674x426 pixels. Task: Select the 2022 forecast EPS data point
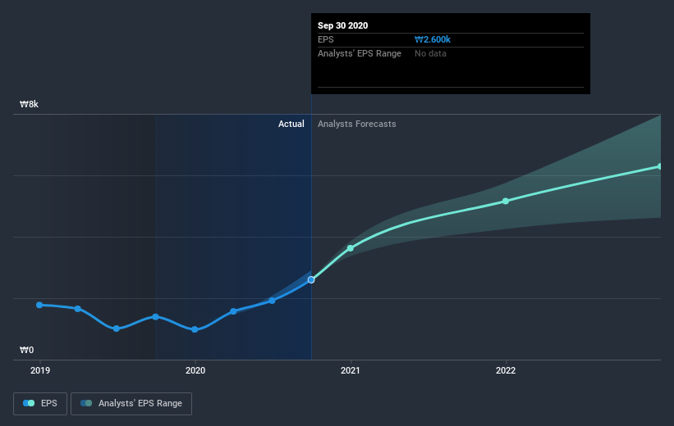click(506, 202)
